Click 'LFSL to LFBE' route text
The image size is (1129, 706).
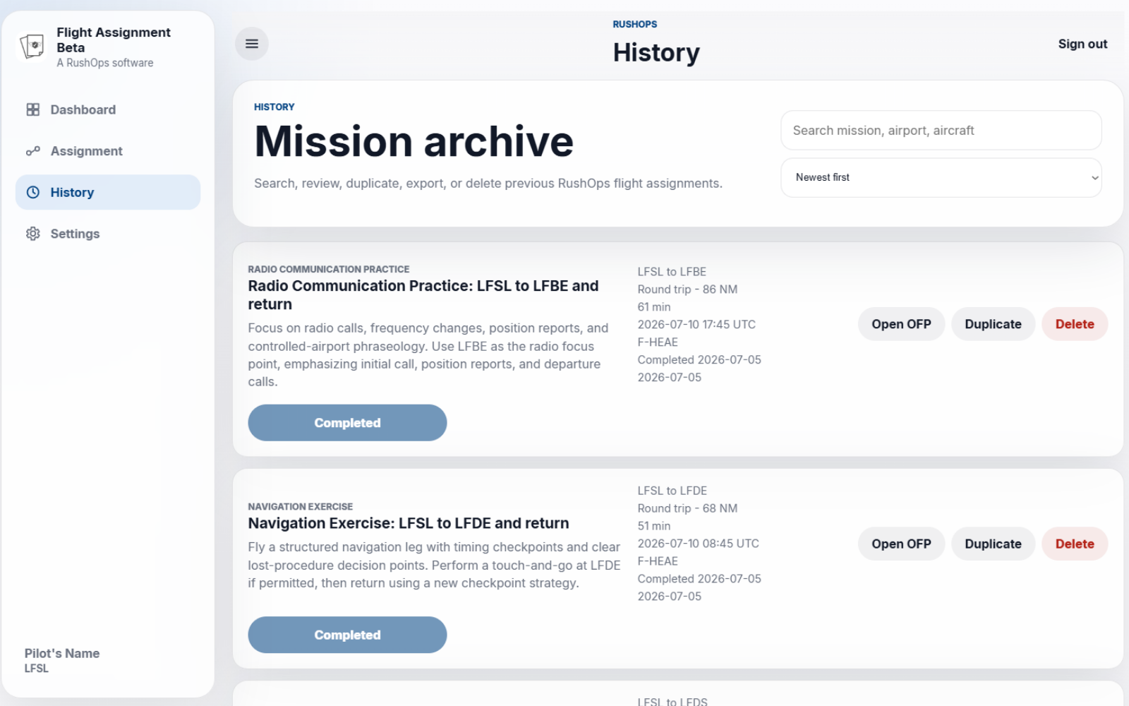672,272
